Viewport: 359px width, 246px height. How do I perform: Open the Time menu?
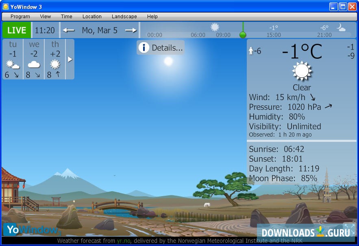(x=66, y=17)
